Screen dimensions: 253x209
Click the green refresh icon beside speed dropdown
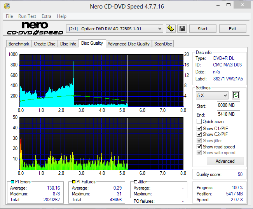click(236, 95)
